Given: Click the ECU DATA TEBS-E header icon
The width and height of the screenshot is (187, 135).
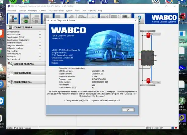Looking at the screenshot, I should [x=10, y=28].
